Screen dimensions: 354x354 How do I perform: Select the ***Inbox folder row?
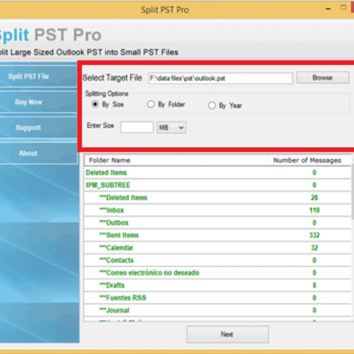click(x=217, y=210)
